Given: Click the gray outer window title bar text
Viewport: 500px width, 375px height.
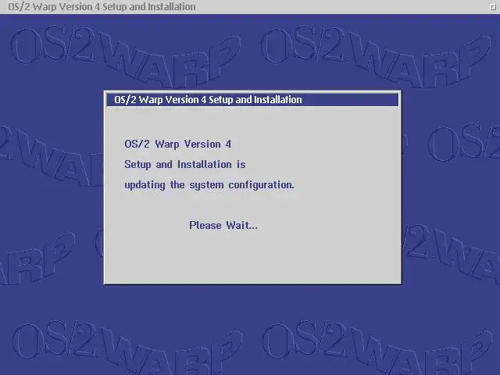Looking at the screenshot, I should (102, 7).
